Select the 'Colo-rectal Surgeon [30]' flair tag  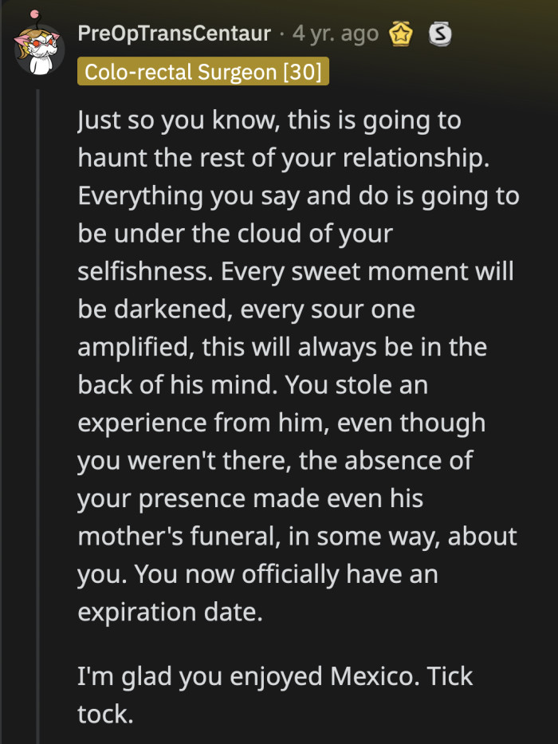tap(202, 71)
